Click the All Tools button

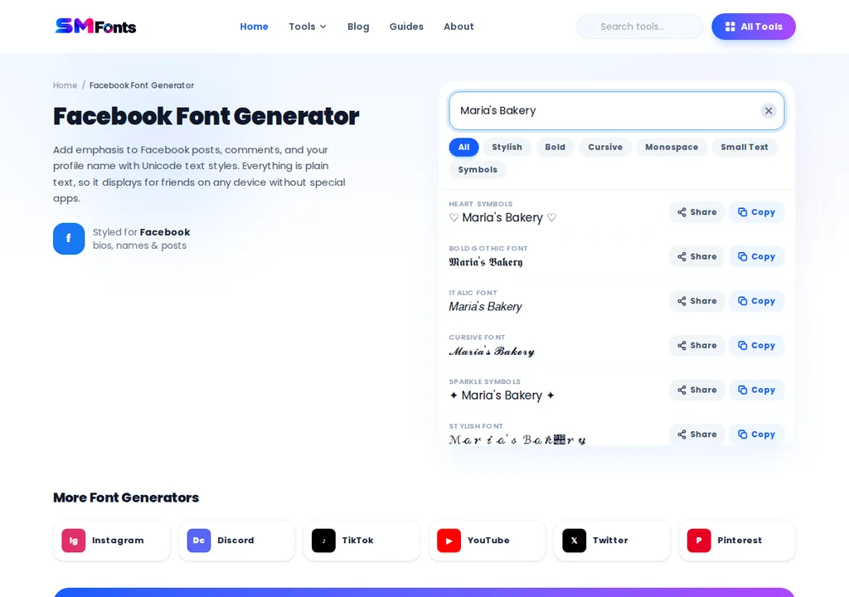(753, 27)
